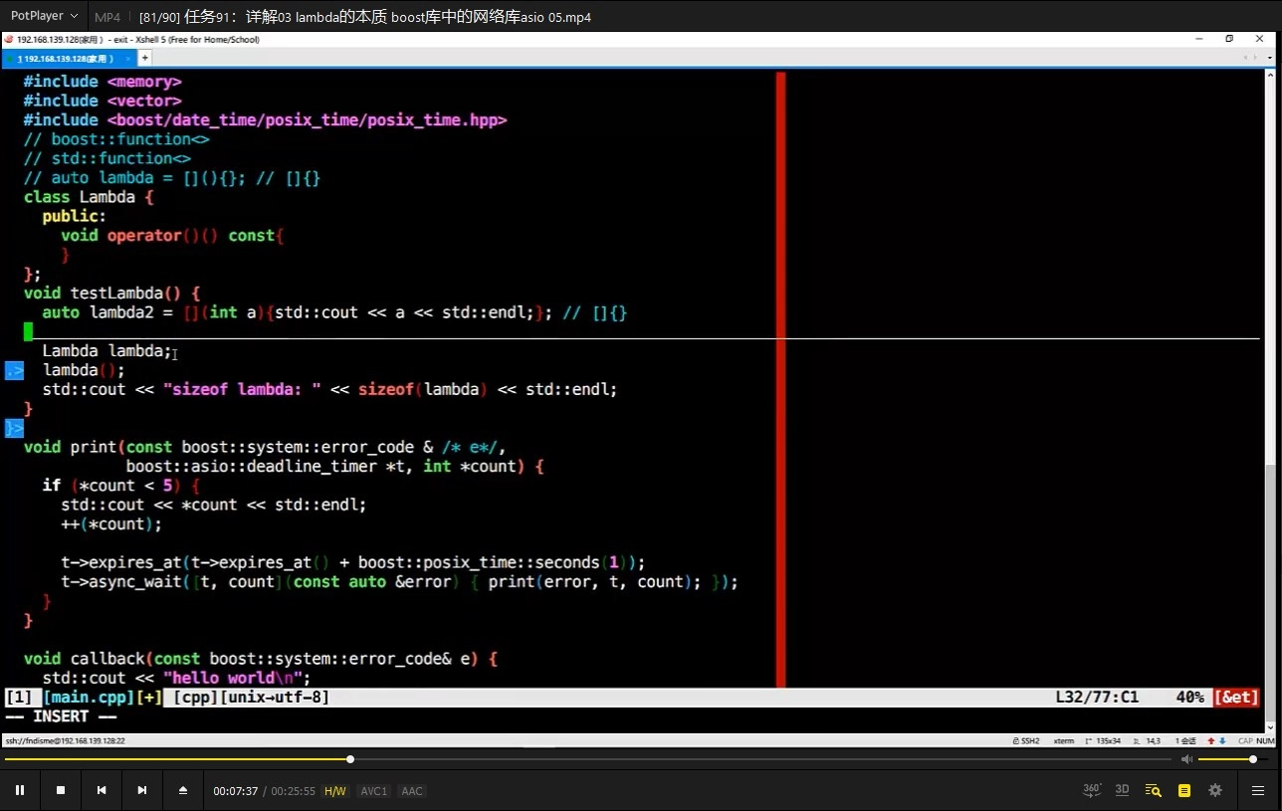
Task: Open a new tab with the plus button in Xshell
Action: pos(143,58)
